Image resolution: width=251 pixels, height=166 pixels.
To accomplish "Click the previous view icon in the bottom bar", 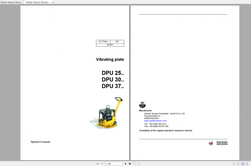I will click(134, 164).
